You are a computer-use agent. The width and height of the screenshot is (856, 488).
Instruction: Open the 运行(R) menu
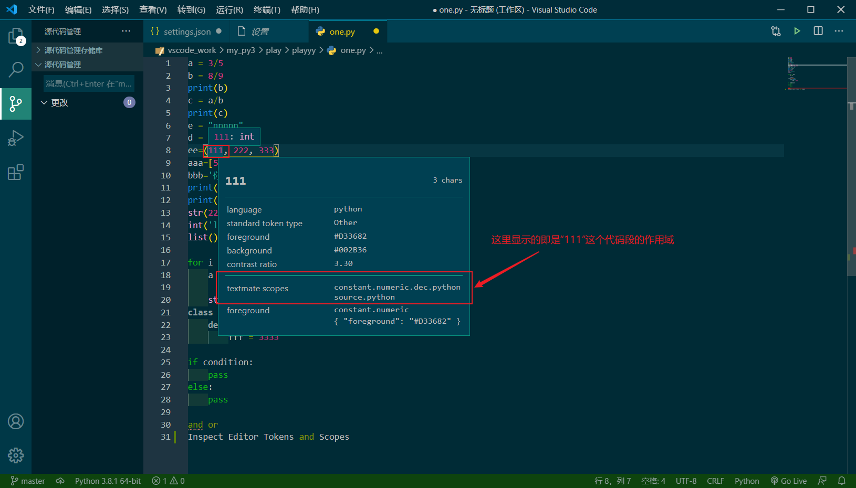coord(229,9)
